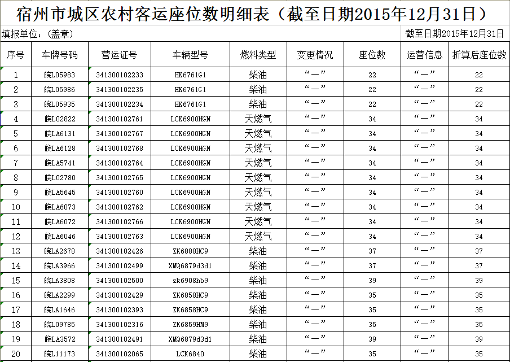Screen dimensions: 510x362
Task: Select plate cell 皖L02822
Action: pos(60,119)
